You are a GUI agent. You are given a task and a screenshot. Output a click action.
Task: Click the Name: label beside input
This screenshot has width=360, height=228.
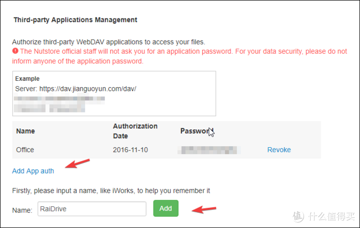tap(22, 210)
